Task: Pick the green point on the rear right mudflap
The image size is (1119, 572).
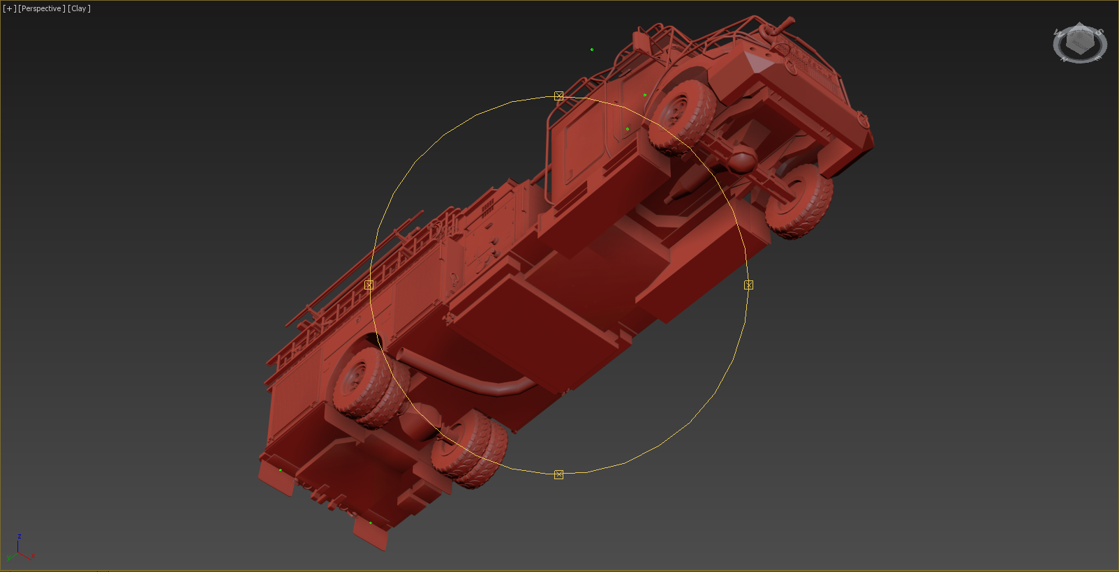Action: (370, 522)
